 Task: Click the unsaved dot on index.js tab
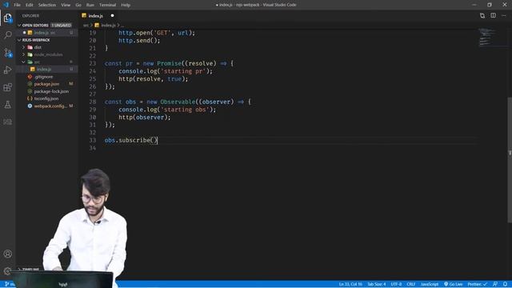[112, 15]
